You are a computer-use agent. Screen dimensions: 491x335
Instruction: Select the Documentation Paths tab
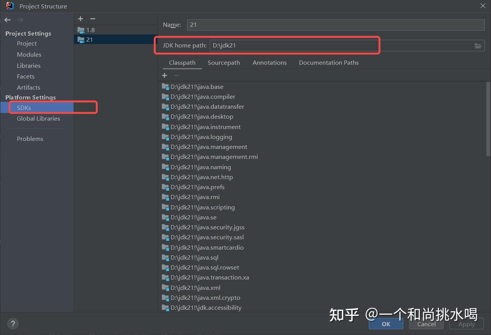point(328,62)
